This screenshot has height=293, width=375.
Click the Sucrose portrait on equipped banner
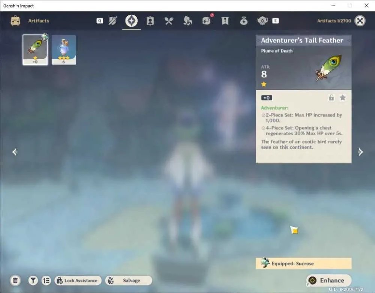pyautogui.click(x=265, y=263)
